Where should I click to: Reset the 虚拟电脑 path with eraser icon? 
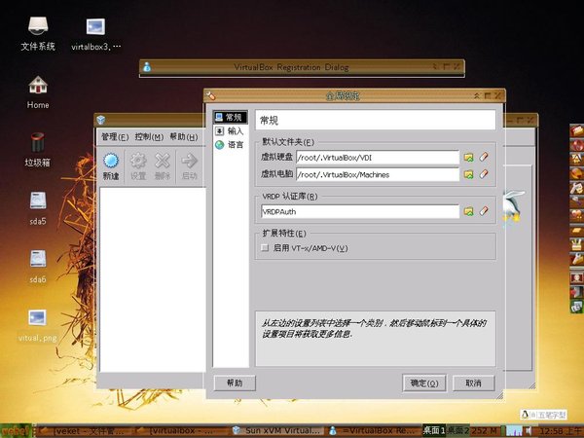[x=484, y=174]
